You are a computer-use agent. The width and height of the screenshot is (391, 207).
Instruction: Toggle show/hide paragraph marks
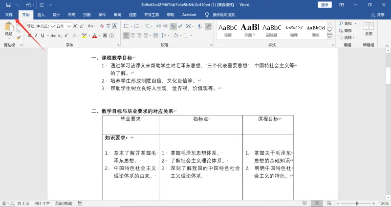(209, 26)
